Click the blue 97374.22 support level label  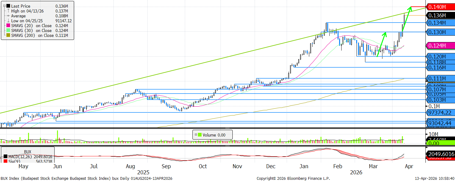pyautogui.click(x=440, y=112)
